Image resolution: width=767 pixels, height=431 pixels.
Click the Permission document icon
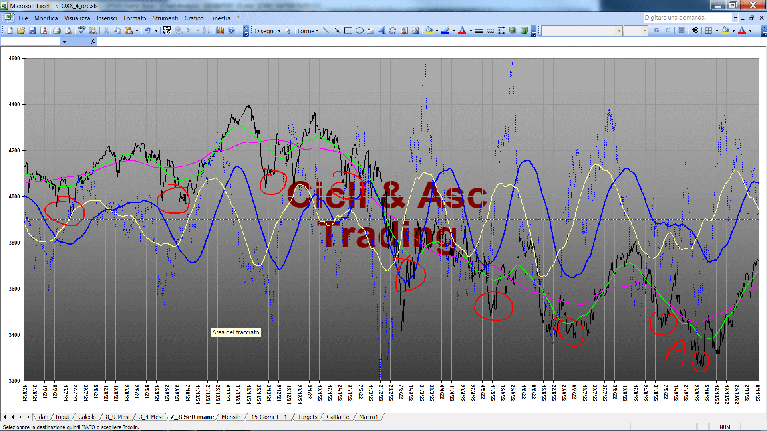(44, 31)
